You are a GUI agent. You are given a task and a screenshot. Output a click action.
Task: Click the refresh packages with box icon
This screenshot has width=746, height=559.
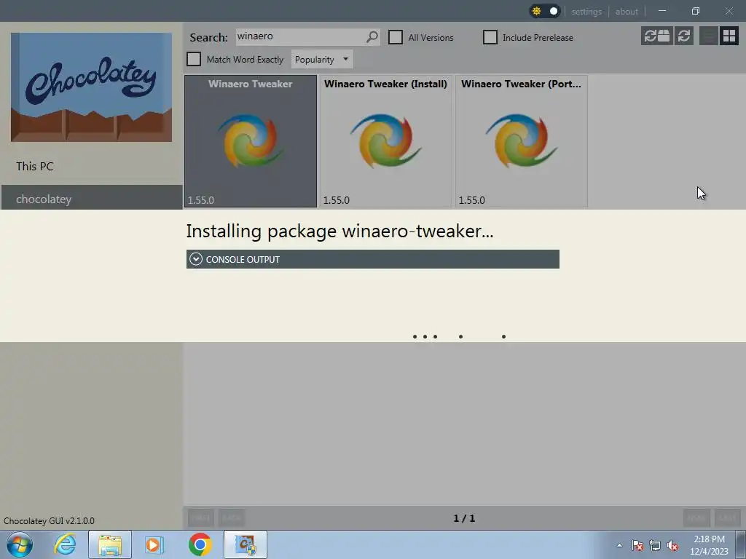(x=657, y=36)
